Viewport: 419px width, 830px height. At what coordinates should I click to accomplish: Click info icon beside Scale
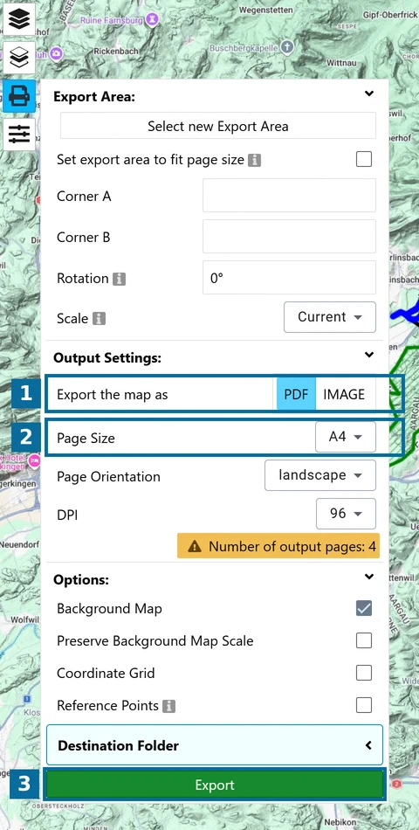[x=99, y=319]
